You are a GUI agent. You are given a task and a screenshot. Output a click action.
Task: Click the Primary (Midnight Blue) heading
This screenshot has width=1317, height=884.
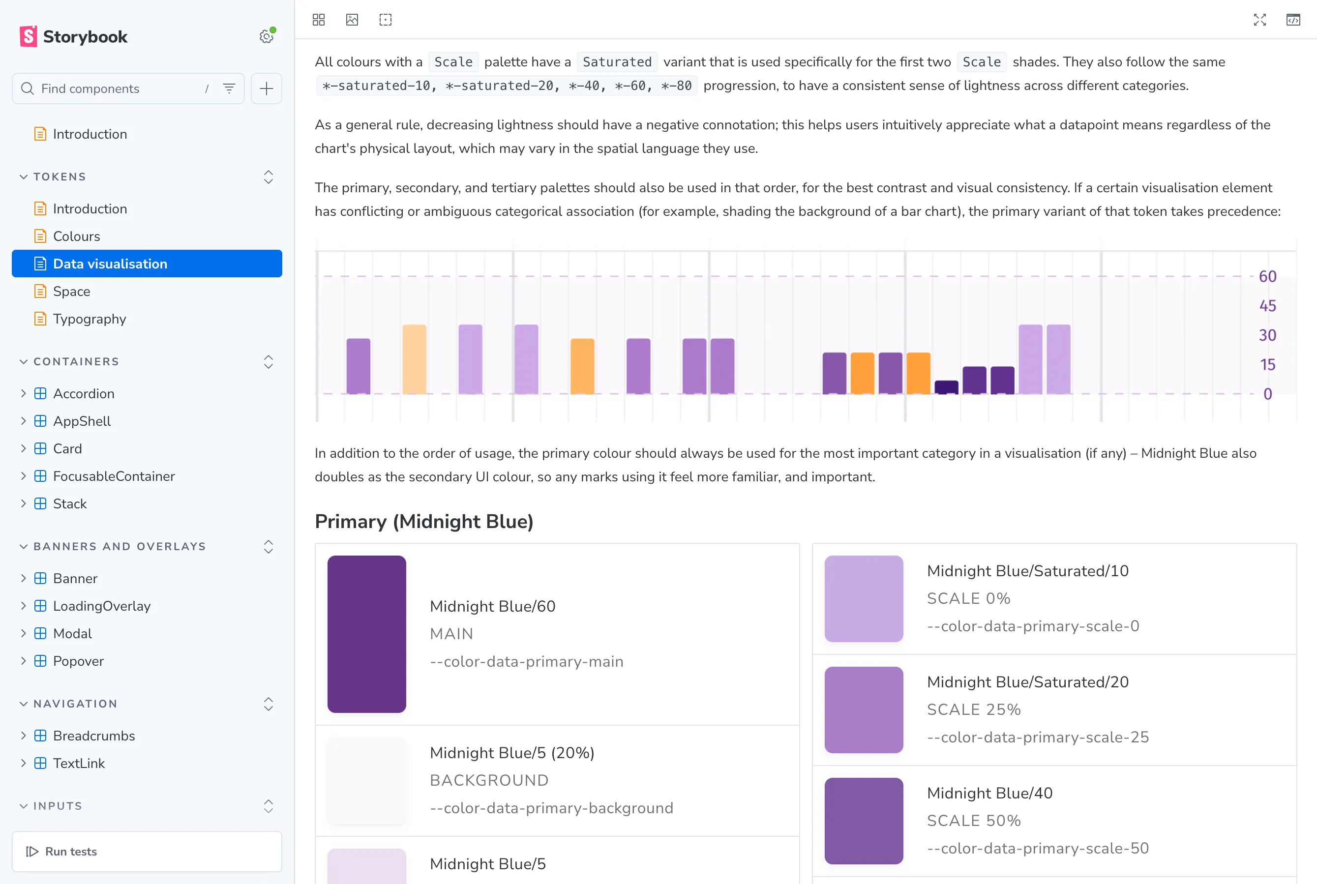click(424, 522)
